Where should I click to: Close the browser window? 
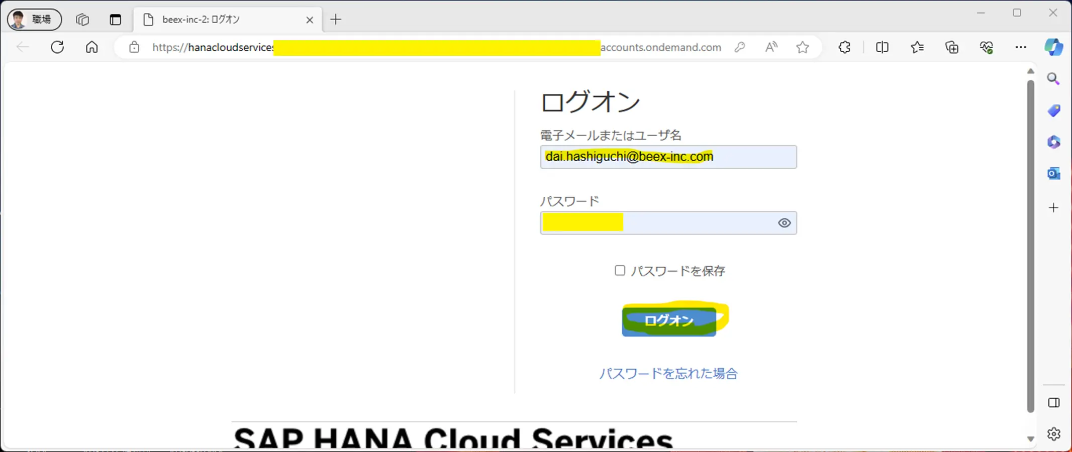1053,13
